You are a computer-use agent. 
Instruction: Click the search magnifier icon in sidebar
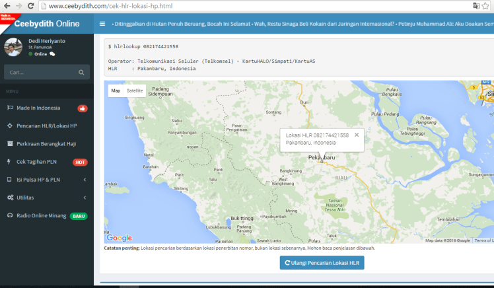click(81, 73)
